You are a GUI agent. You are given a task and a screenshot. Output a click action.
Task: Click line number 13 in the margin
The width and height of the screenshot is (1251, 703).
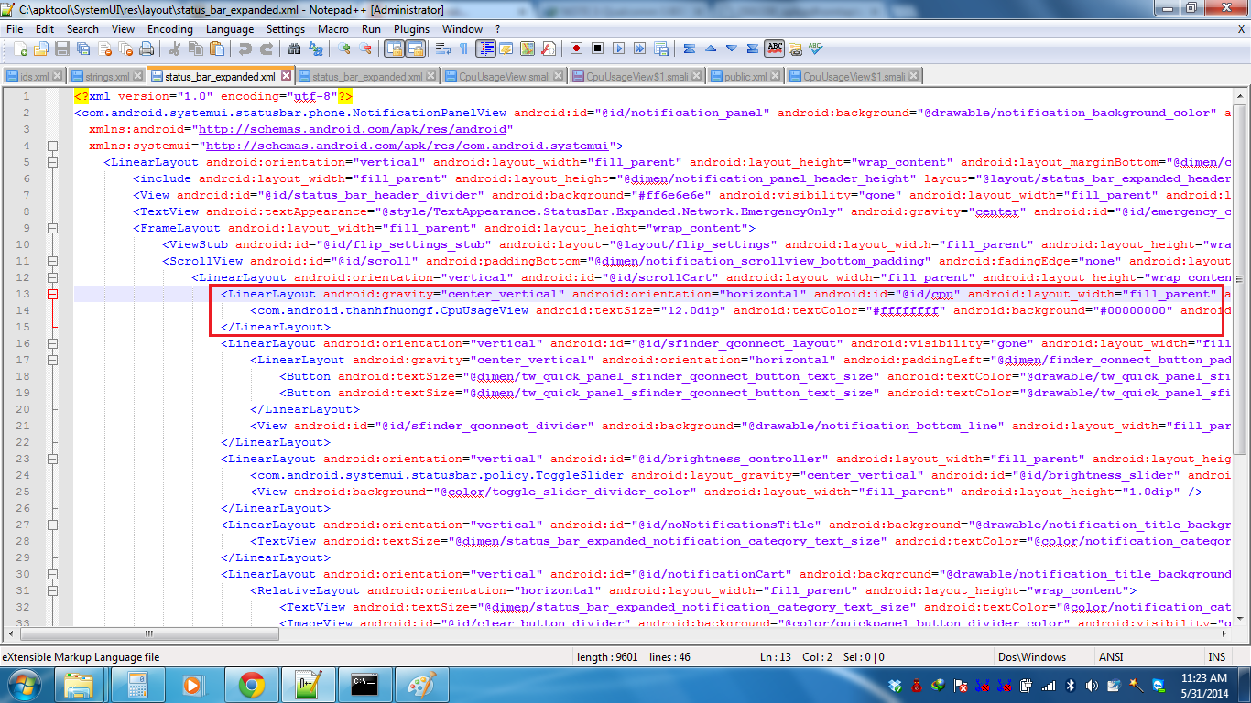coord(23,295)
